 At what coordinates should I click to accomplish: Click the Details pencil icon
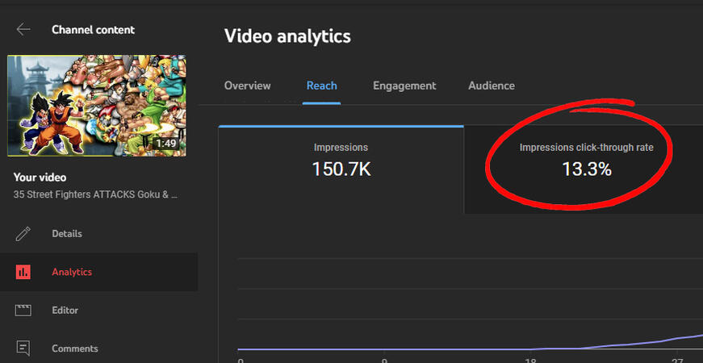(23, 233)
